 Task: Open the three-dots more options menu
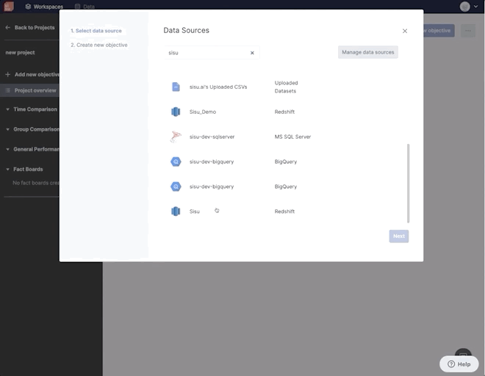click(468, 31)
